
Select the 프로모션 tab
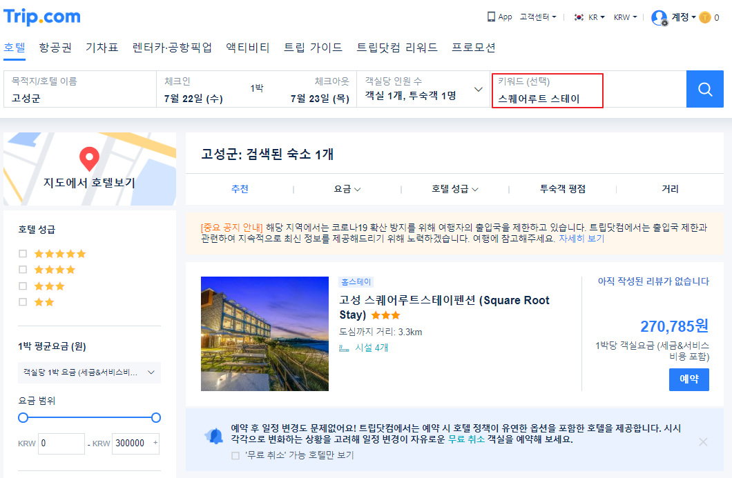coord(474,48)
